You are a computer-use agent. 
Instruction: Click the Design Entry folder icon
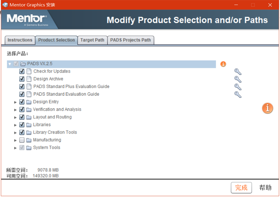29,102
